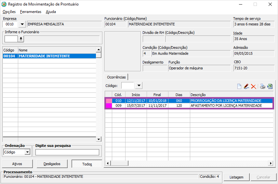
Task: Click the app icon in the title bar
Action: click(4, 5)
